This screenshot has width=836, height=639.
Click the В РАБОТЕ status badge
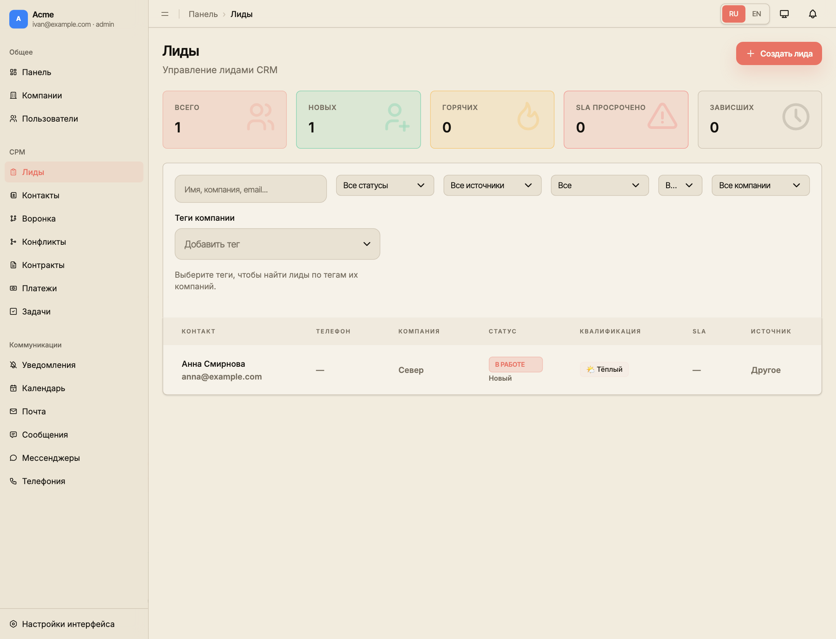(x=515, y=364)
